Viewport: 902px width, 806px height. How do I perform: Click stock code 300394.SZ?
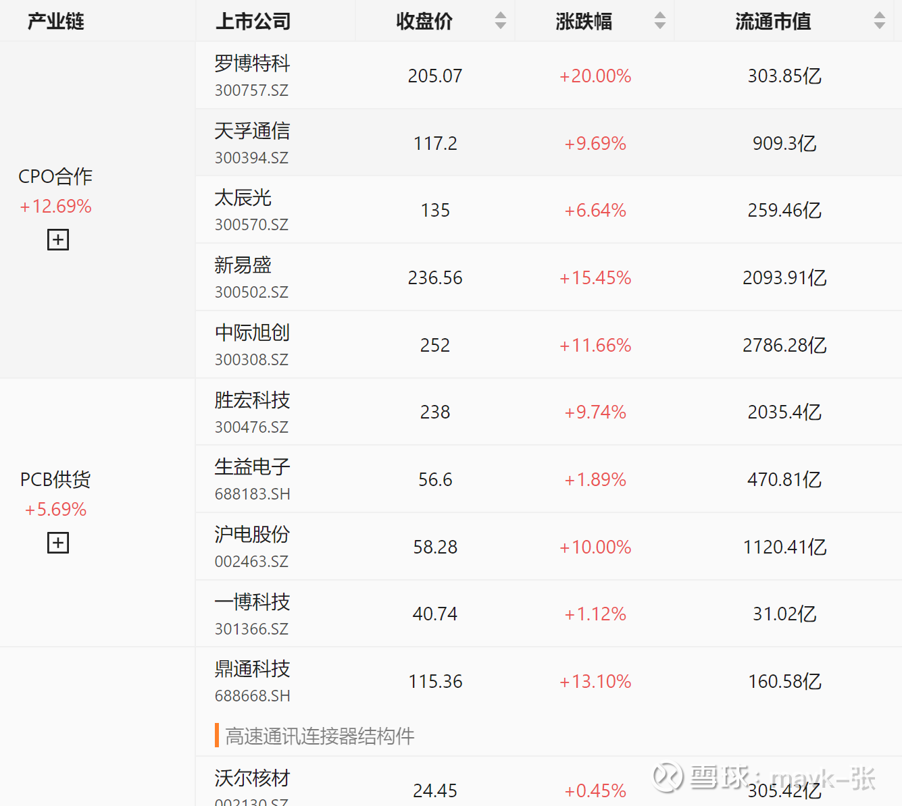251,158
